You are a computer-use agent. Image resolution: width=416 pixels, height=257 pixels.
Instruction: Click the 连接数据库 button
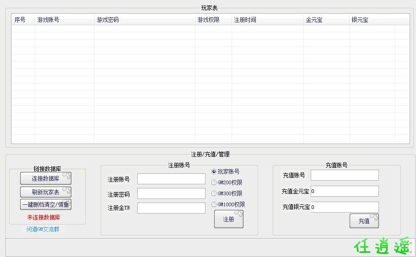click(45, 178)
